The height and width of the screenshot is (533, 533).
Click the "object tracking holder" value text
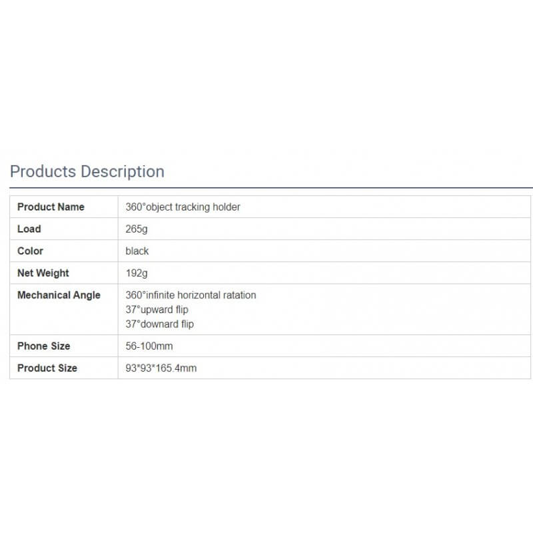pos(193,207)
